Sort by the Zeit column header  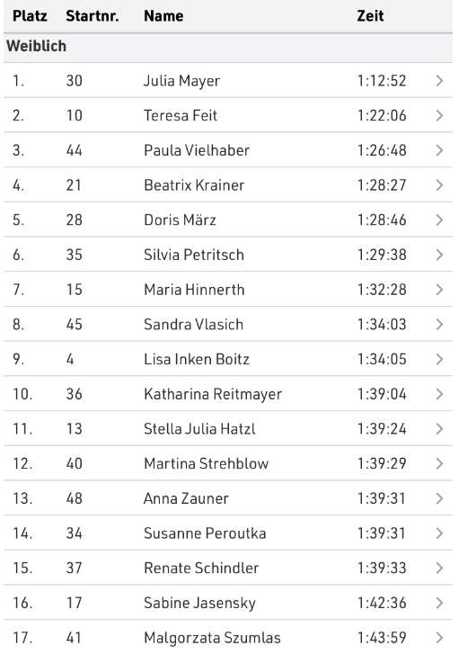point(370,16)
